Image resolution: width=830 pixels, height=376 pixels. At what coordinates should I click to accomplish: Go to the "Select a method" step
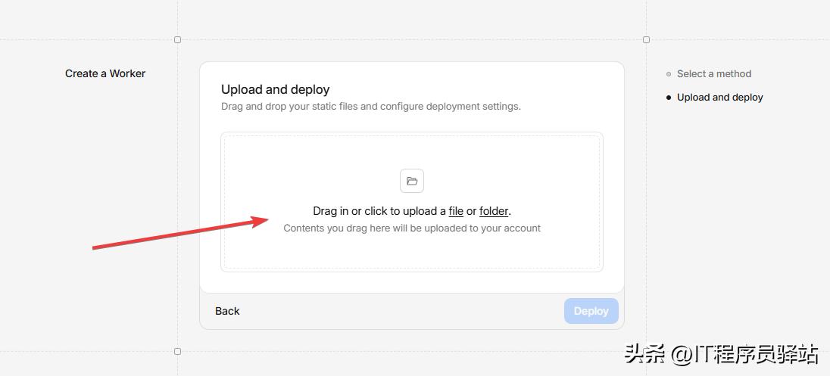713,74
